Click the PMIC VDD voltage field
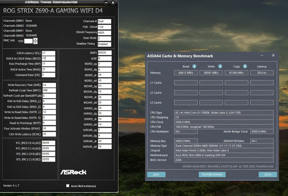 coord(28,41)
